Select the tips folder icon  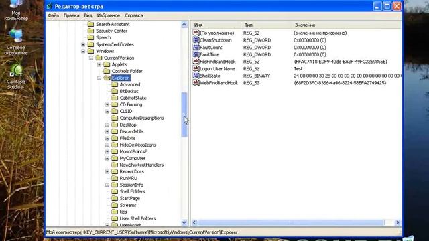pyautogui.click(x=115, y=212)
